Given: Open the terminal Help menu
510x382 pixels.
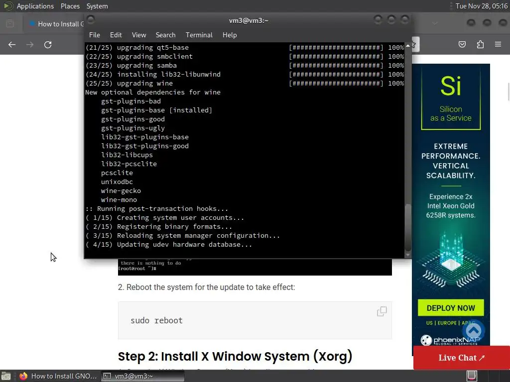Looking at the screenshot, I should pyautogui.click(x=230, y=35).
